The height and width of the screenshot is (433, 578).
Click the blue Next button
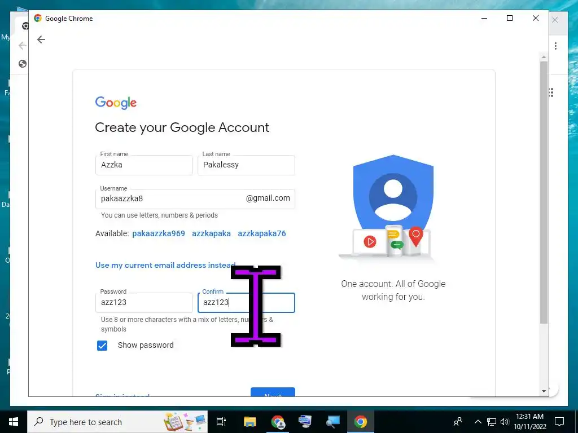click(x=273, y=392)
